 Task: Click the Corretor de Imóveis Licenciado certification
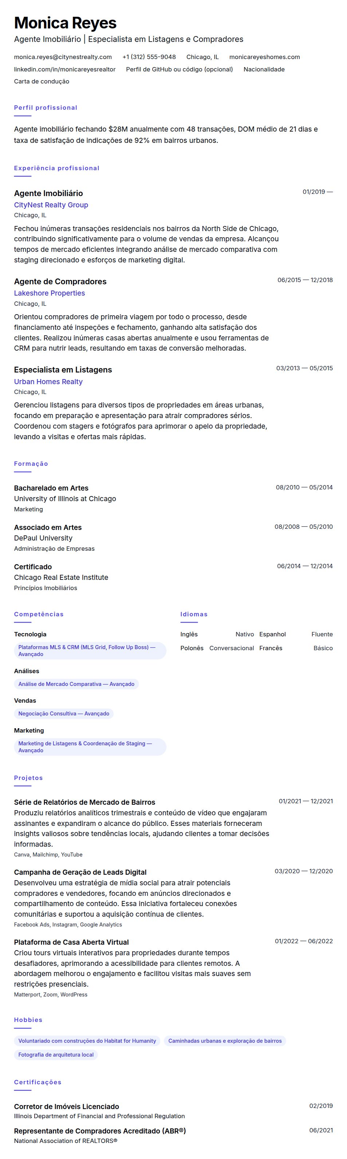[67, 1107]
